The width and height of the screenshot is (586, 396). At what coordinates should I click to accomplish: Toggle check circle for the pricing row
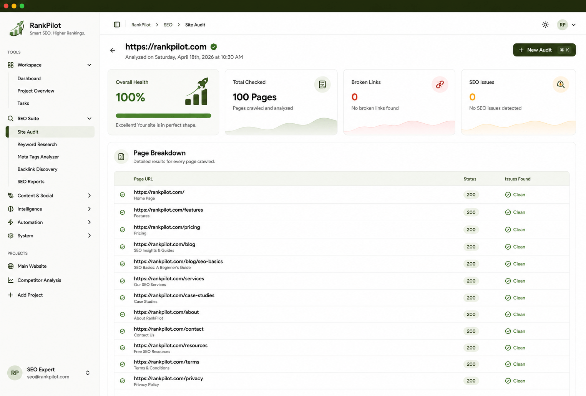pos(122,230)
